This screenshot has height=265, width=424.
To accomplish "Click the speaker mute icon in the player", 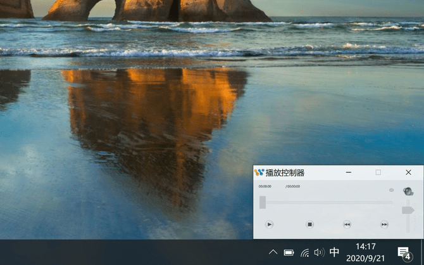I will tap(408, 190).
